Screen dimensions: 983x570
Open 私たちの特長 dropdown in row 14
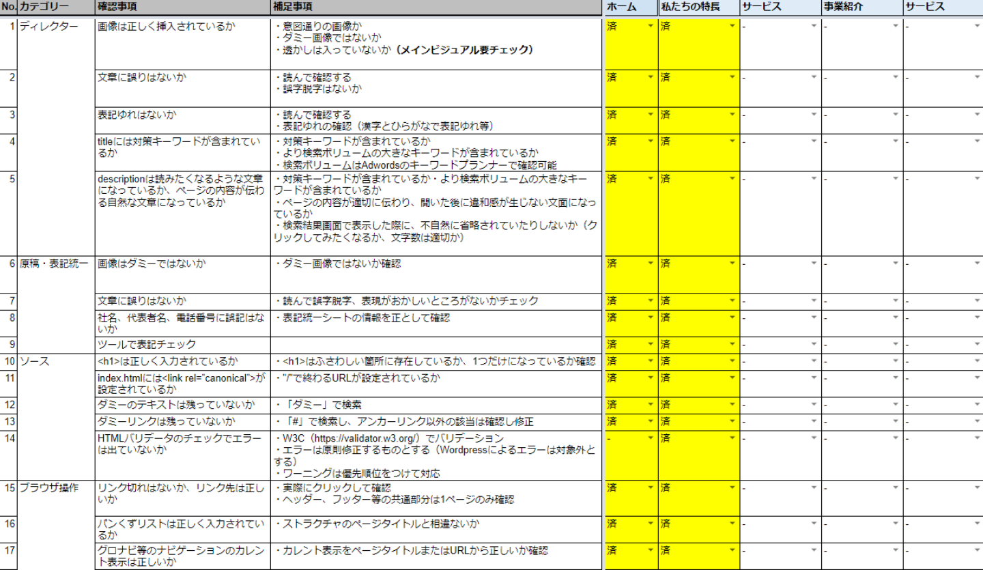[732, 438]
